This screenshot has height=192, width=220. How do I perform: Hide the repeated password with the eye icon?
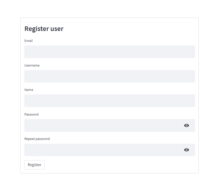187,150
